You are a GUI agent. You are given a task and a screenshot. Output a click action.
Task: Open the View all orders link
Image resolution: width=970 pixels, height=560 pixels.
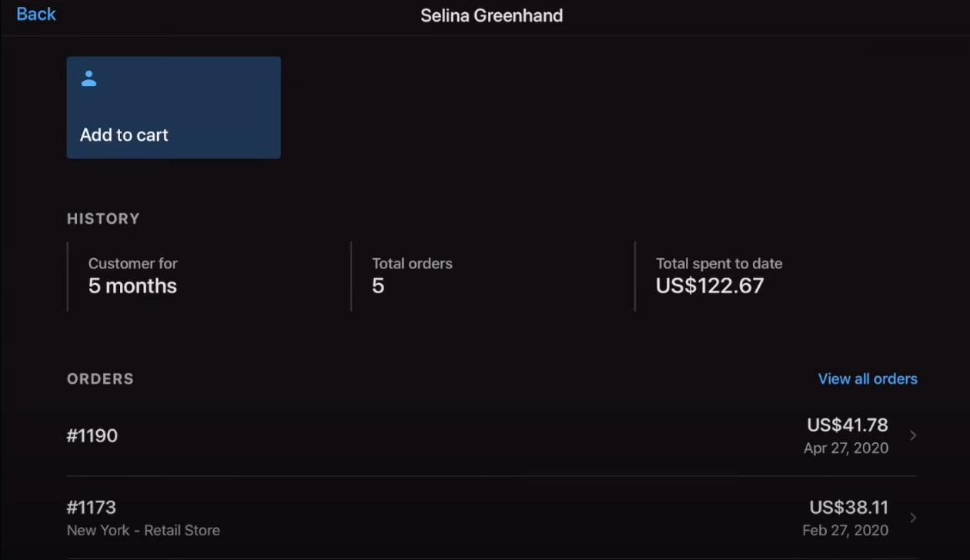point(868,378)
